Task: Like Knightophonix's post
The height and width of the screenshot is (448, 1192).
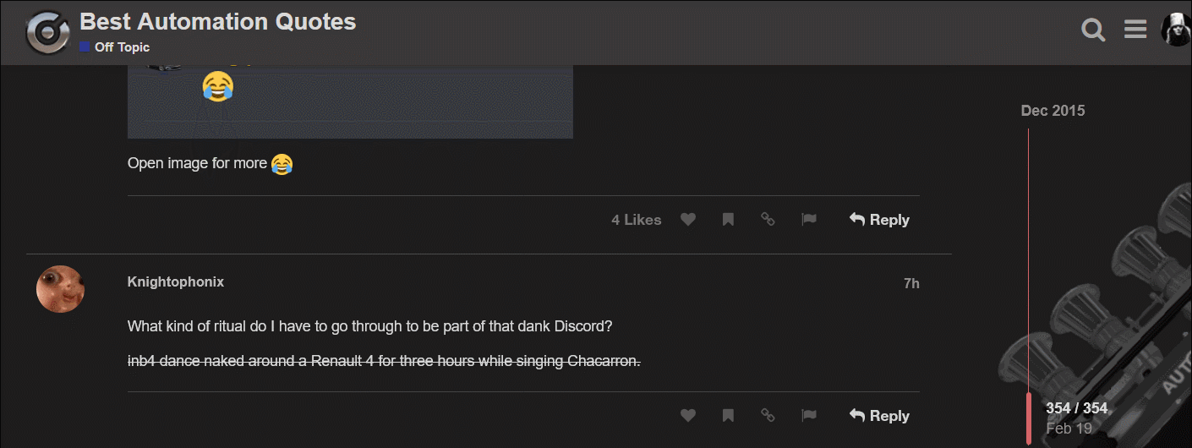Action: (688, 416)
